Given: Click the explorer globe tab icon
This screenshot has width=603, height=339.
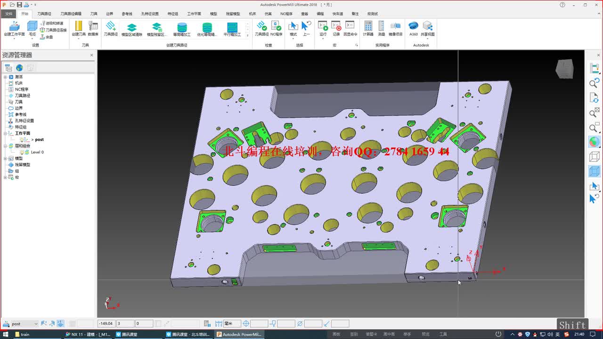Looking at the screenshot, I should [19, 68].
